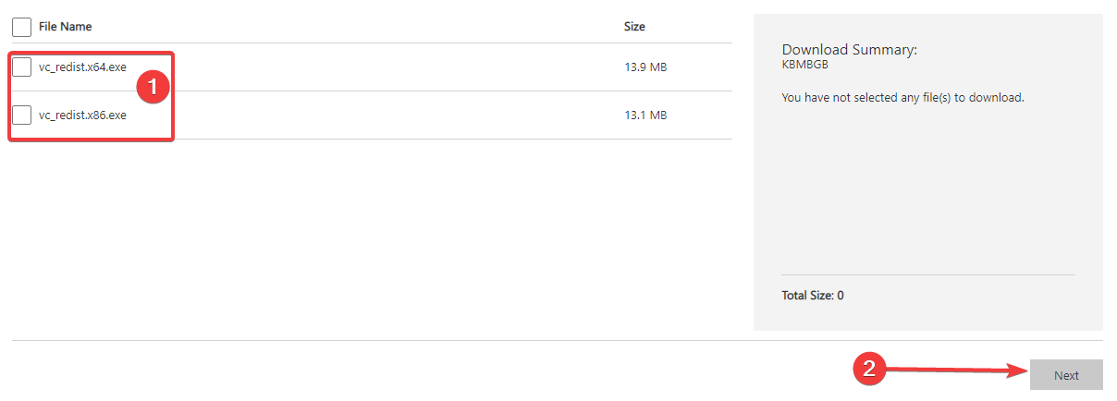Click the Total Size: 0 label
The width and height of the screenshot is (1117, 401).
pos(813,296)
